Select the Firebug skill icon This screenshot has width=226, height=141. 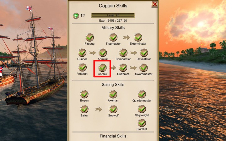(x=90, y=37)
